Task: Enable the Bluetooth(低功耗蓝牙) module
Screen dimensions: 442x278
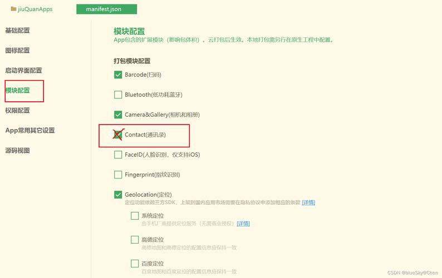Action: [118, 95]
